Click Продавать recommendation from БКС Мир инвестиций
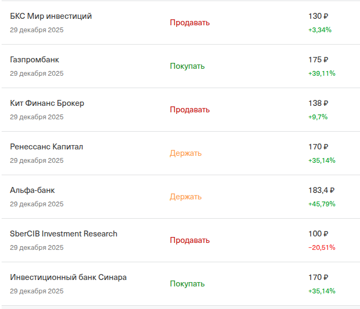The height and width of the screenshot is (309, 360). click(x=189, y=23)
